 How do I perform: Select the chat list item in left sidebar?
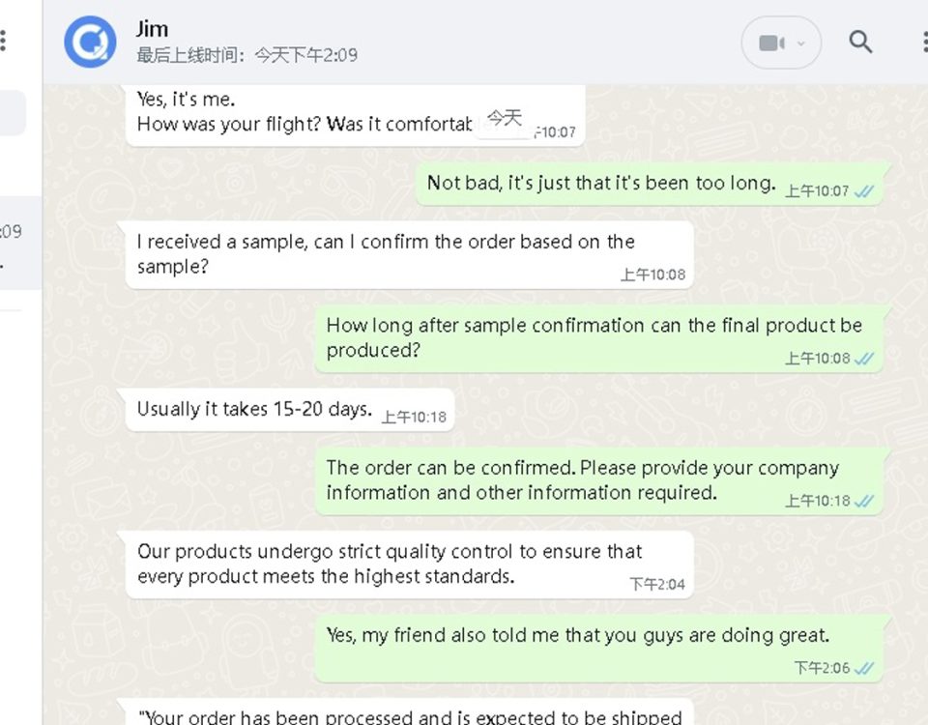pos(20,244)
